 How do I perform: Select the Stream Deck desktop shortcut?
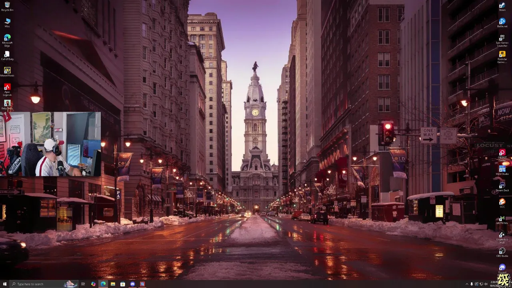pyautogui.click(x=502, y=186)
